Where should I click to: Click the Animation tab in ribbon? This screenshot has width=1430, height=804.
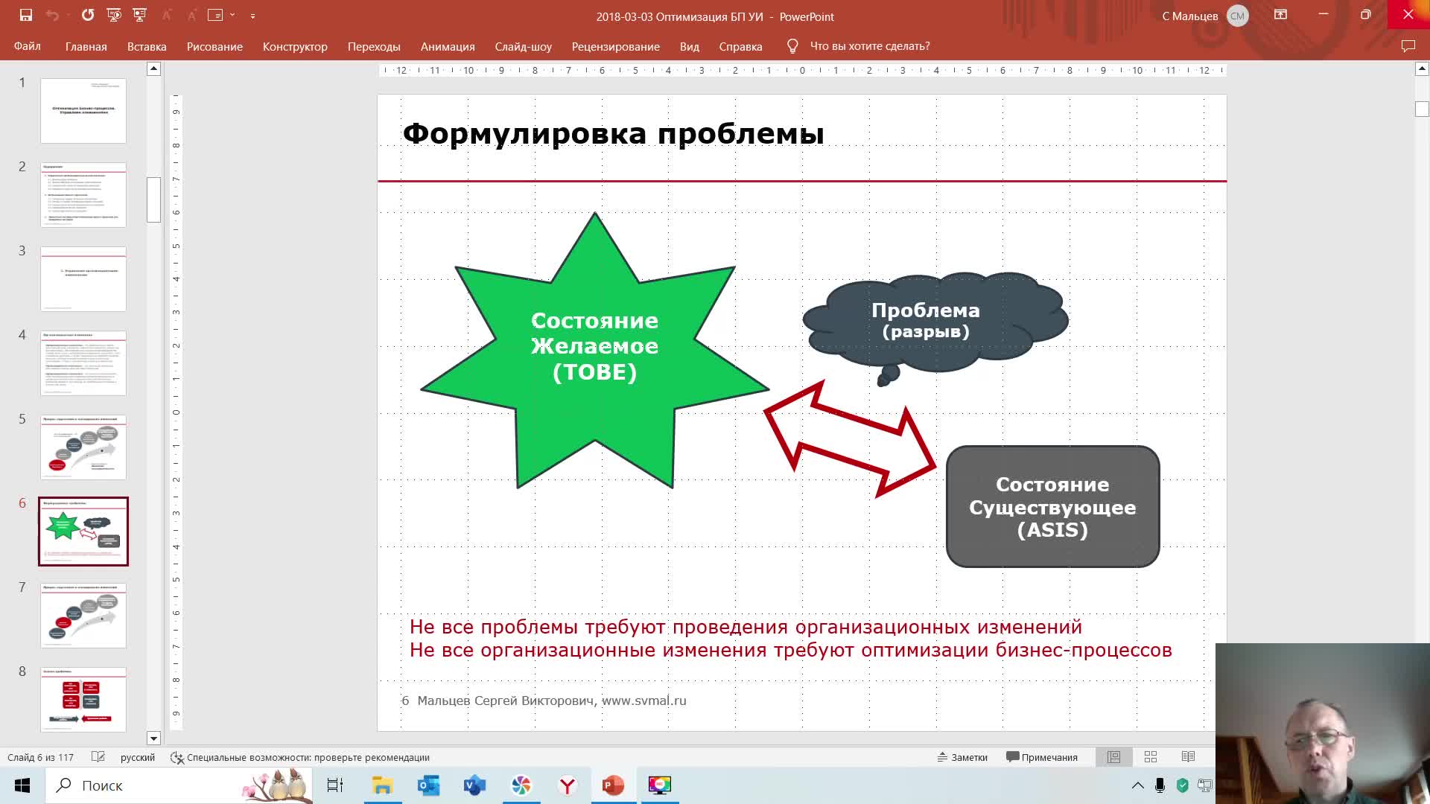pos(448,46)
